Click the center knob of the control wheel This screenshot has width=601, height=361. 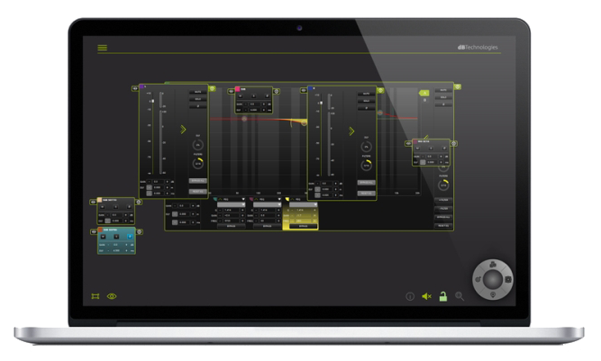pyautogui.click(x=493, y=279)
